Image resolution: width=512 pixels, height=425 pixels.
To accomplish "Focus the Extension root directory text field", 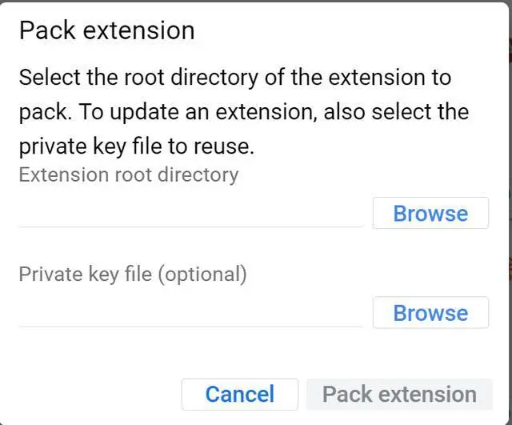I will click(x=190, y=215).
